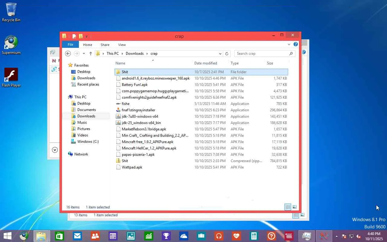Open the Health & Fitness taskbar app
Viewport: 387px width, 242px height.
pyautogui.click(x=236, y=236)
